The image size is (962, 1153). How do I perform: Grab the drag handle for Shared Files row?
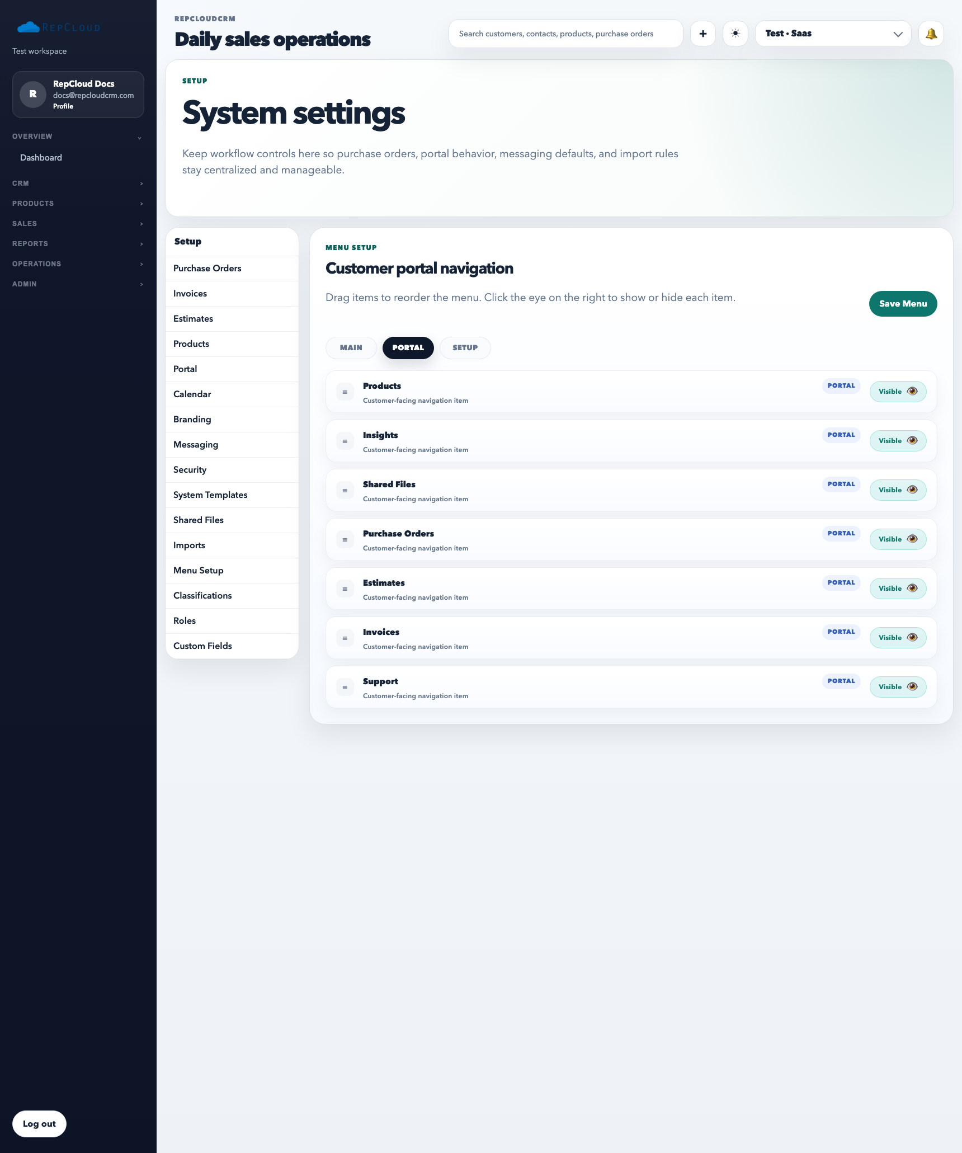coord(345,491)
